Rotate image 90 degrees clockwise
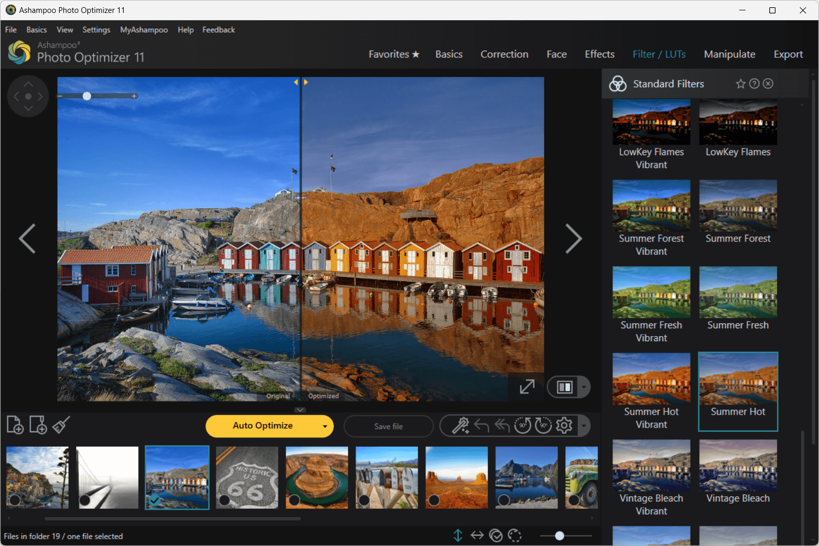This screenshot has width=819, height=546. tap(543, 426)
